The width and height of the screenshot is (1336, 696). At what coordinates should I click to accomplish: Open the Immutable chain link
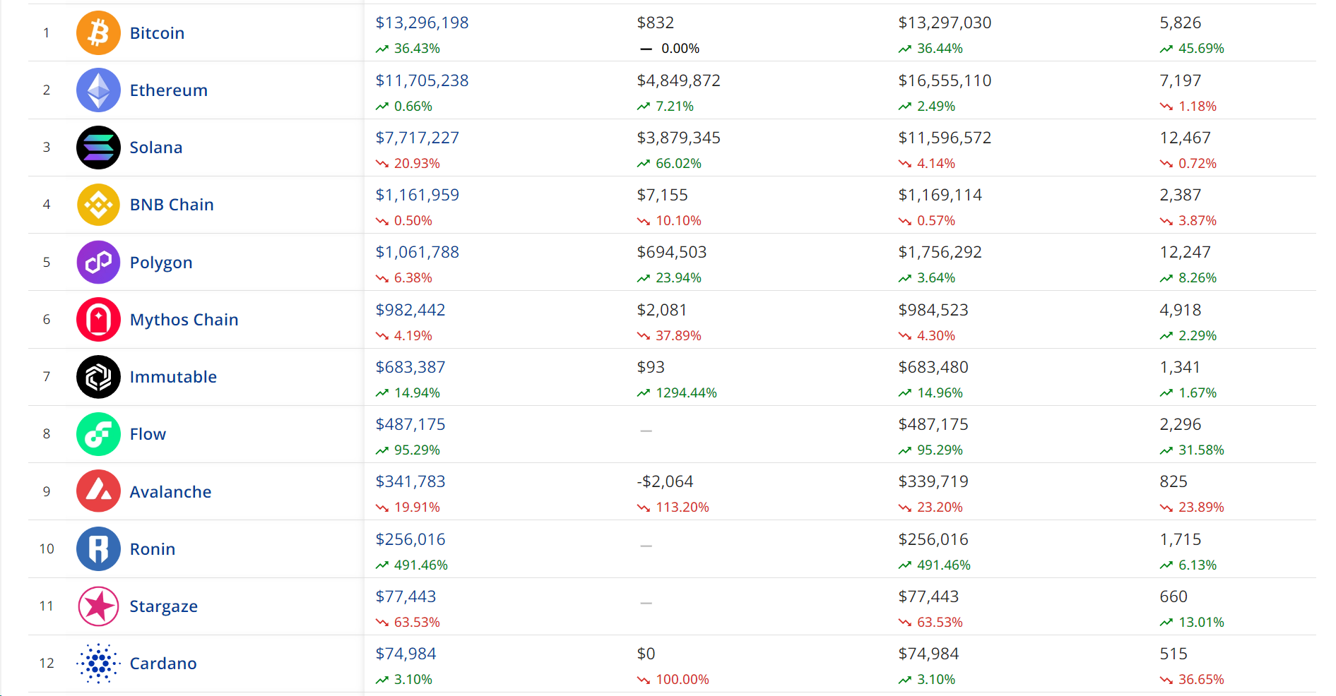173,377
